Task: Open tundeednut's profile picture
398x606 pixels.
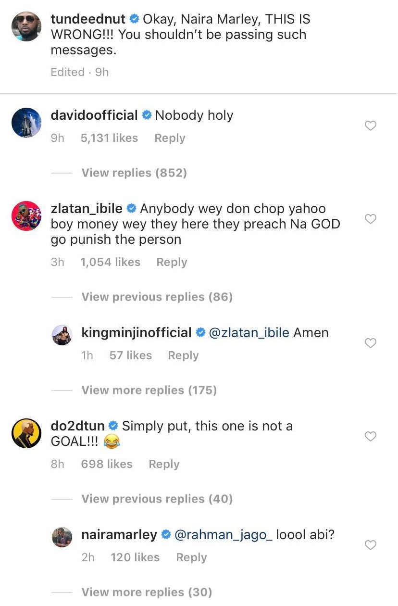Action: [x=26, y=26]
